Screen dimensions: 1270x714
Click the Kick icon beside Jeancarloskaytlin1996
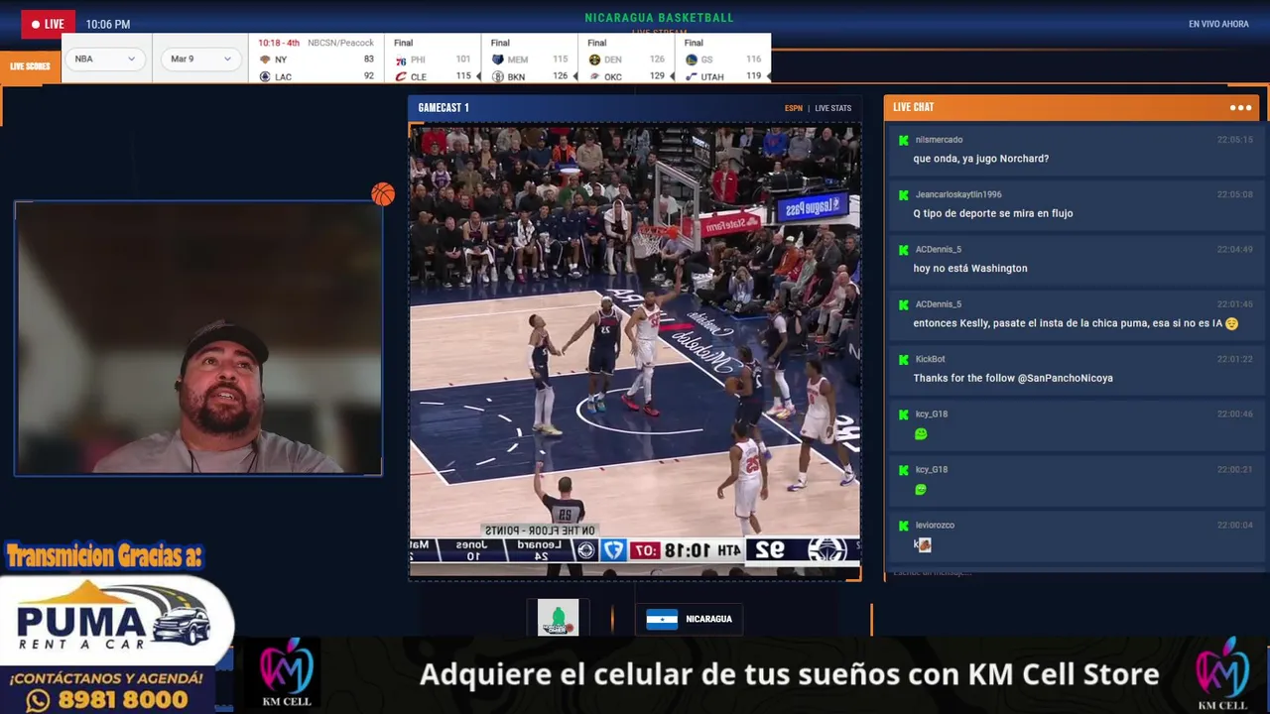click(903, 195)
